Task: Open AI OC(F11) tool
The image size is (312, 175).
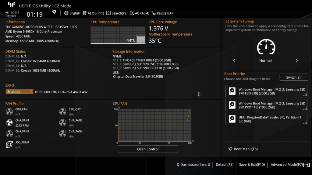Action: coord(93,13)
